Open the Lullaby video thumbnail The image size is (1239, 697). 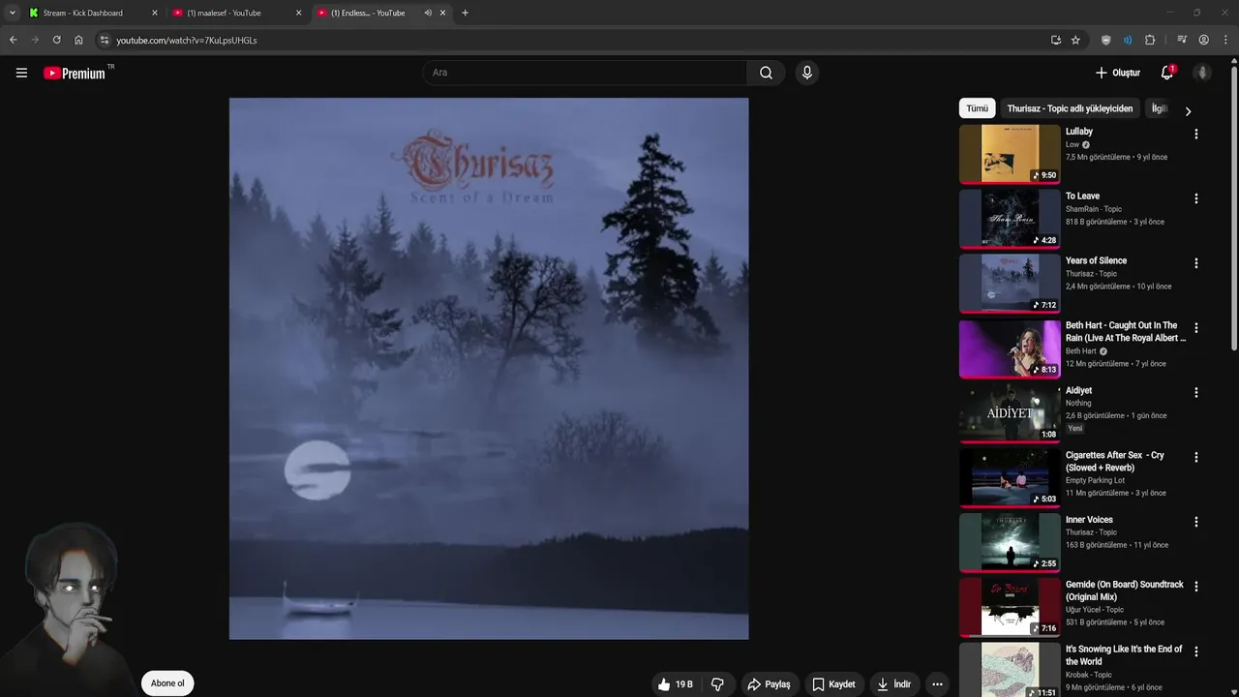(1010, 153)
